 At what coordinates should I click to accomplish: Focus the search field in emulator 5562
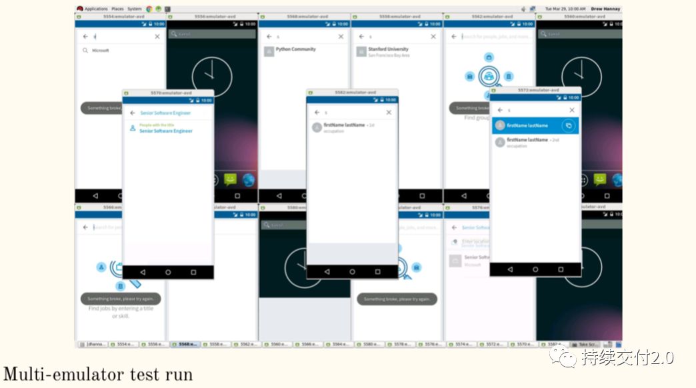tap(495, 37)
